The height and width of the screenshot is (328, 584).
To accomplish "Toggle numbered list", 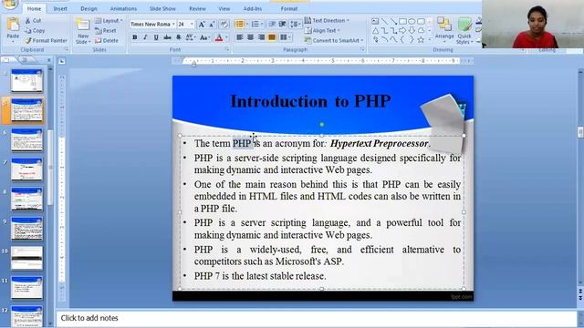I will 255,25.
